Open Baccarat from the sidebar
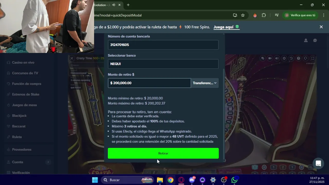329x185 pixels. tap(19, 126)
